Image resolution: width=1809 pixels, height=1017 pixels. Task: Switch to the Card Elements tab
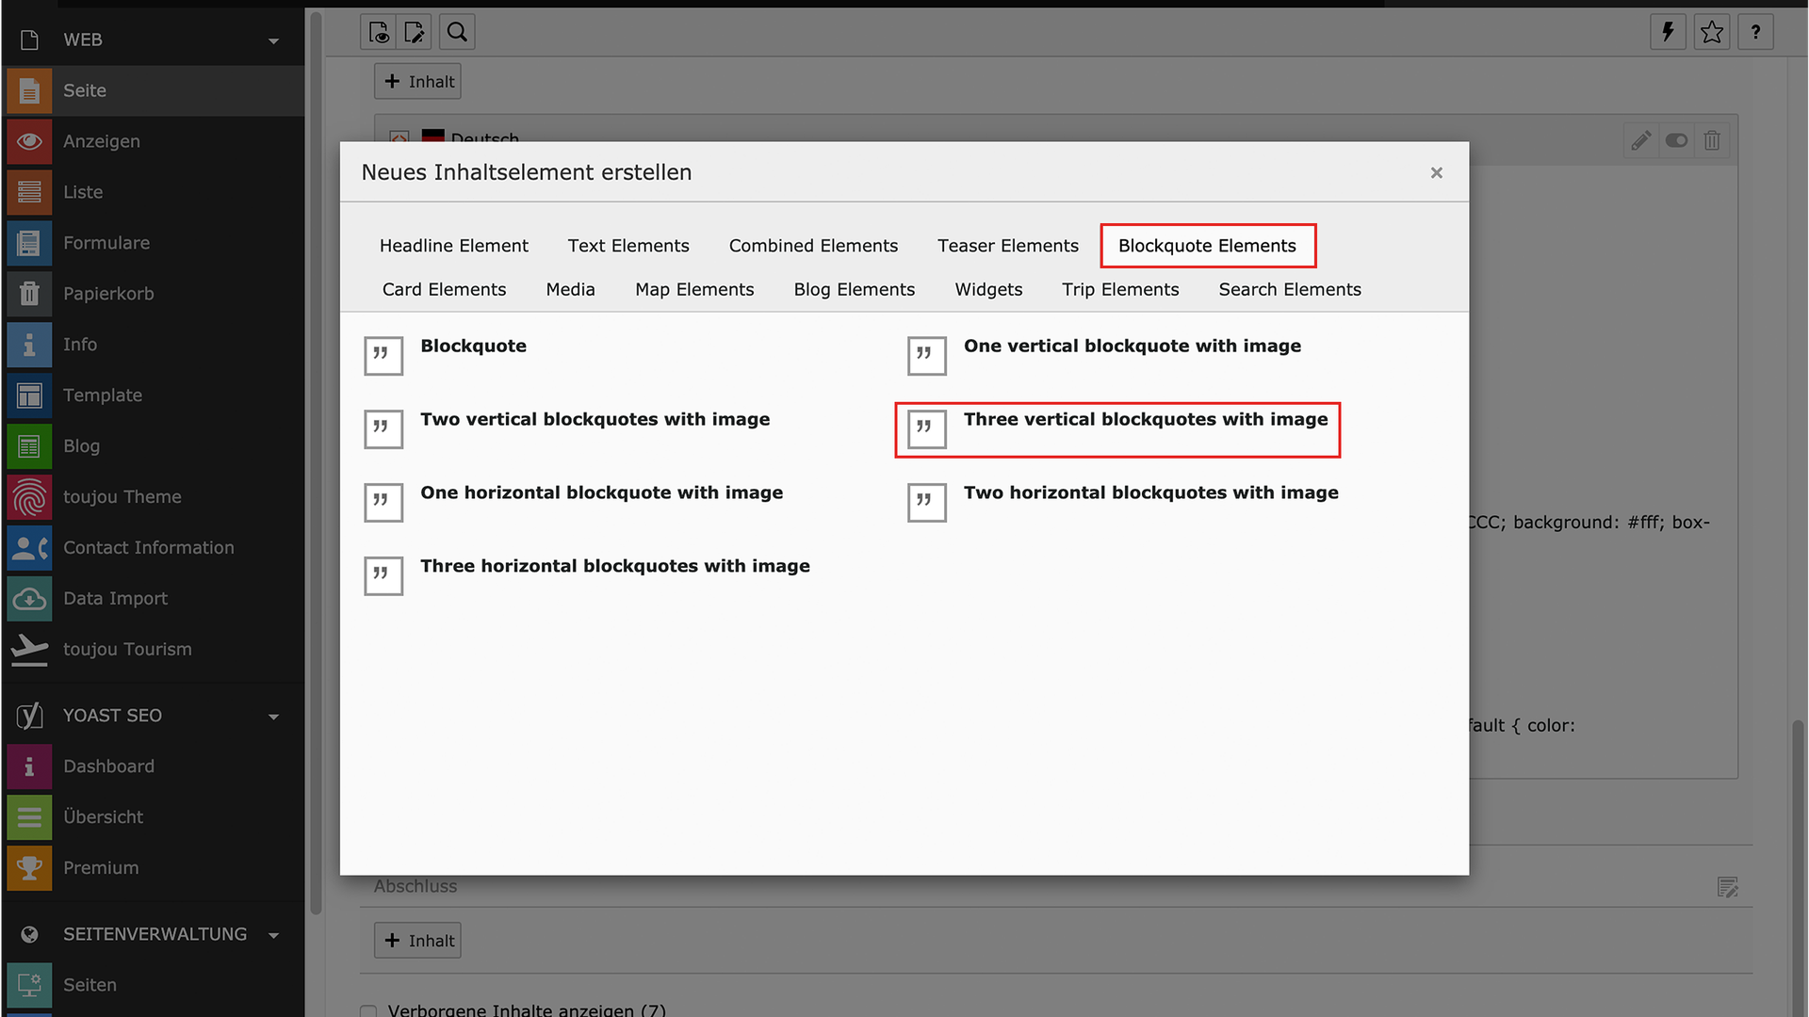pos(444,290)
